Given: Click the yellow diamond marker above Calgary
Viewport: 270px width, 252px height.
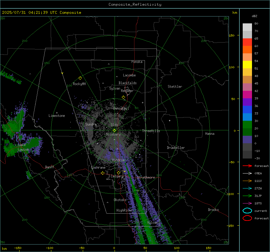Looking at the screenshot, I should 118,173.
